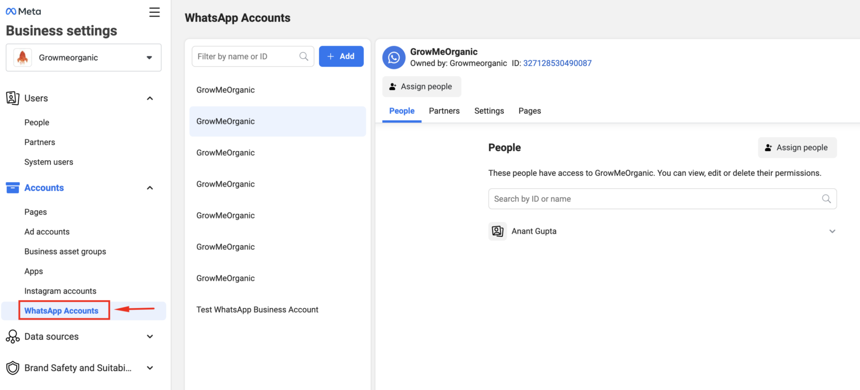Image resolution: width=860 pixels, height=390 pixels.
Task: Click the Users section icon in sidebar
Action: [12, 98]
